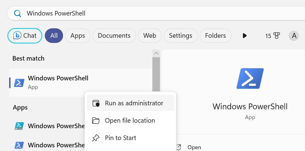Image resolution: width=305 pixels, height=151 pixels.
Task: Filter results by Folders
Action: pos(215,36)
